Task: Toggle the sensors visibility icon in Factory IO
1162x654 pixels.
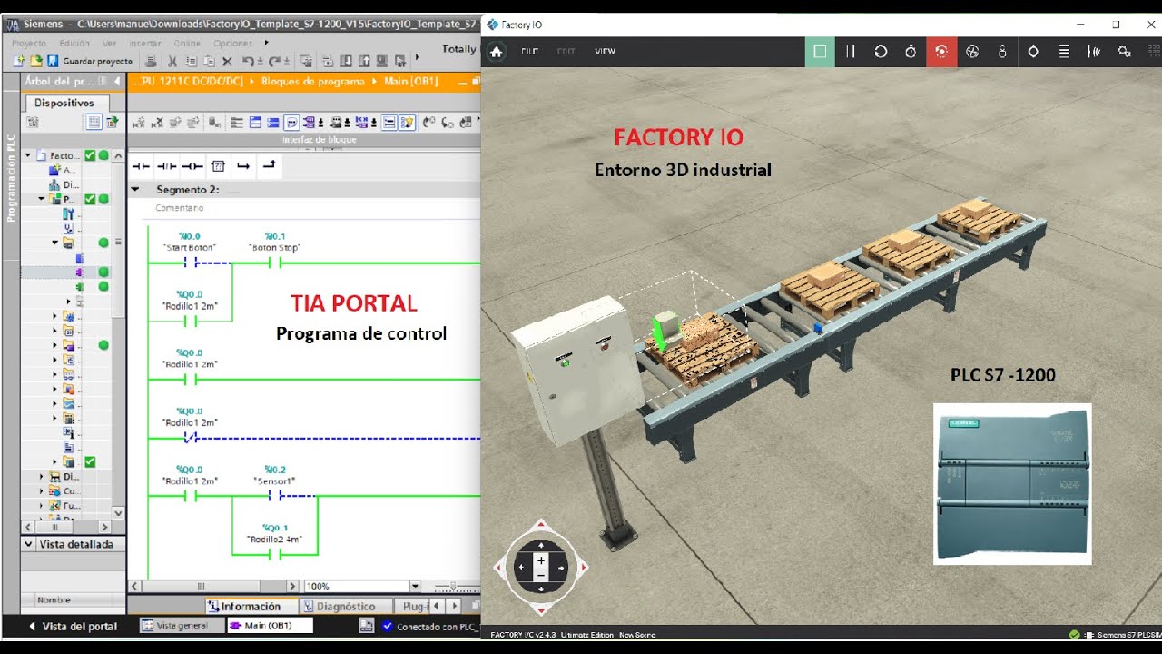Action: coord(1095,52)
